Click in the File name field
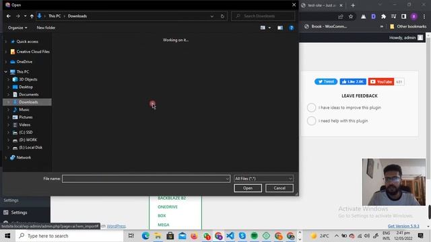Image resolution: width=431 pixels, height=242 pixels. (x=143, y=179)
